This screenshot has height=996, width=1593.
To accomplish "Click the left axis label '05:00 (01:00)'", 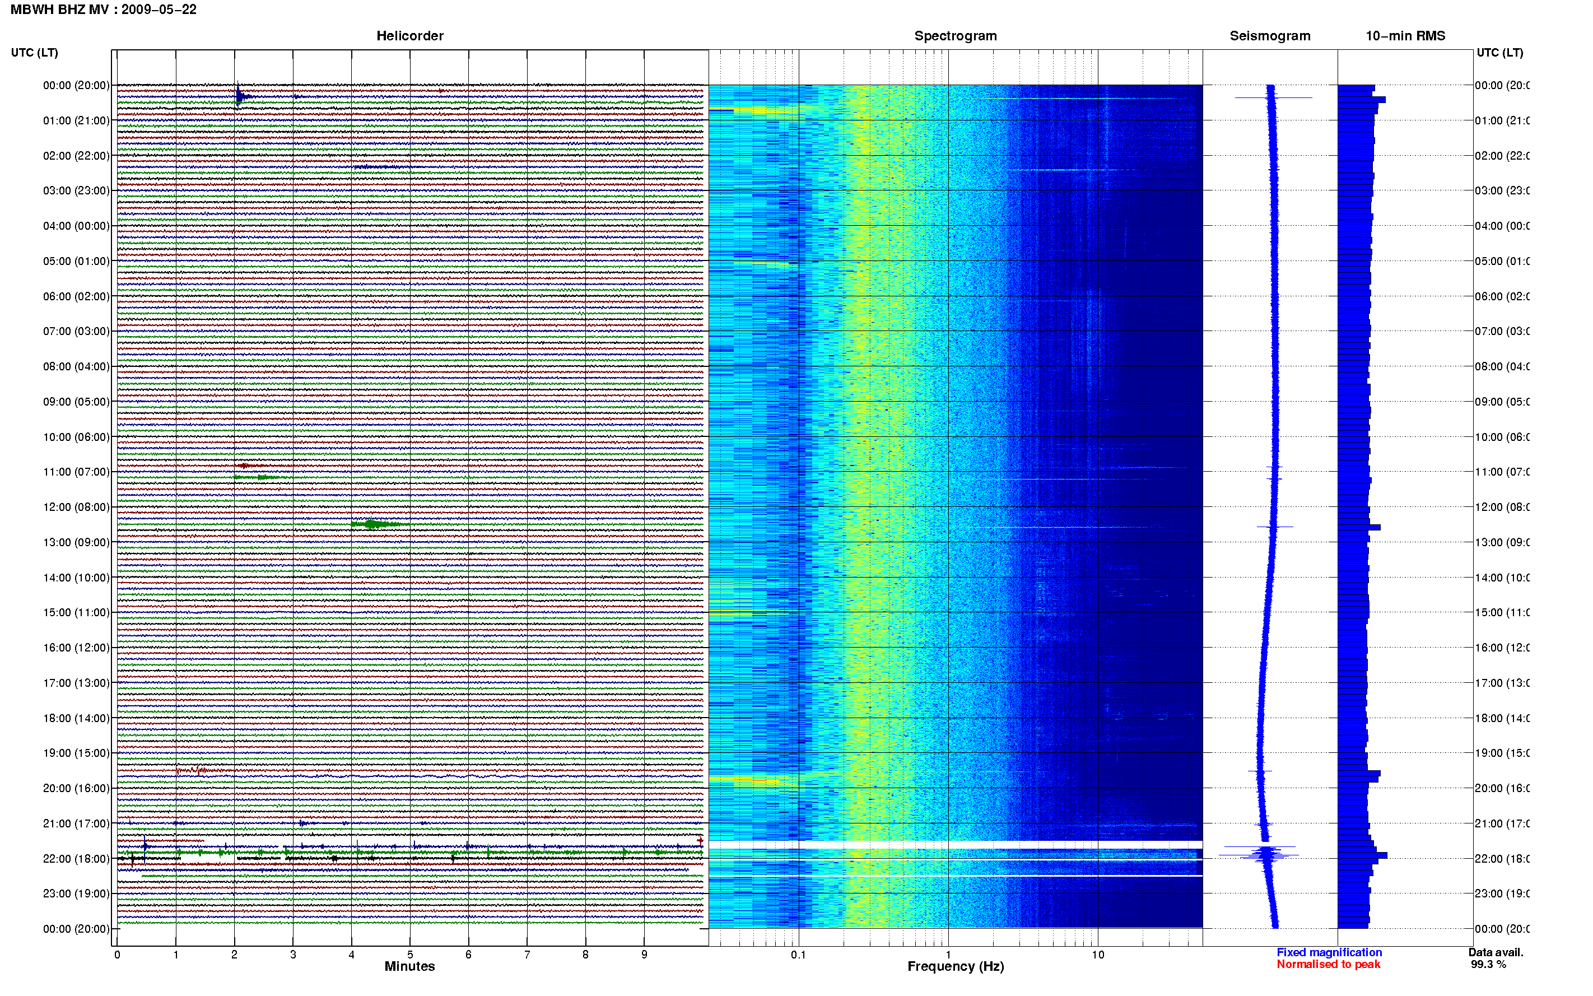I will [76, 261].
